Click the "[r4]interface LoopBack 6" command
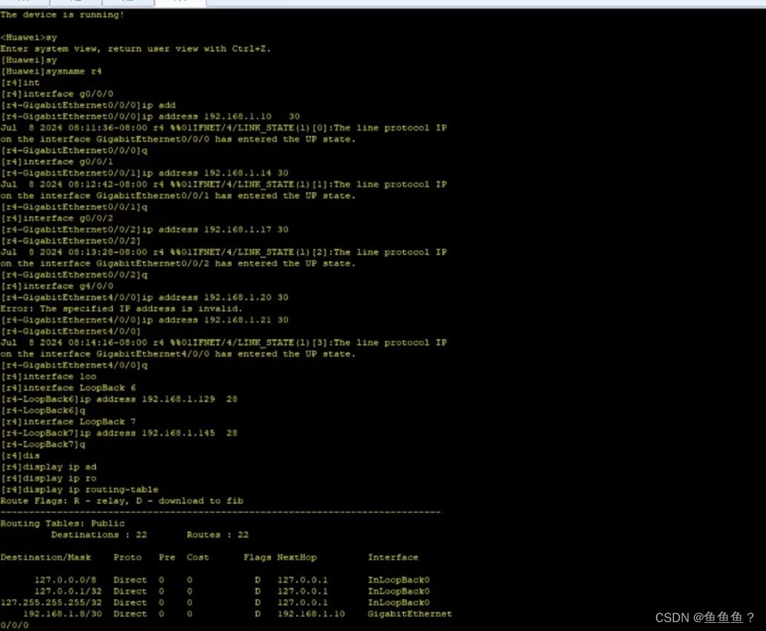This screenshot has height=631, width=766. click(x=68, y=388)
